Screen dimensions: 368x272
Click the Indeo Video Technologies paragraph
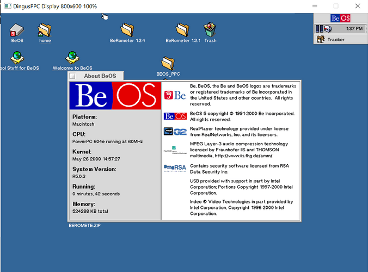[242, 207]
